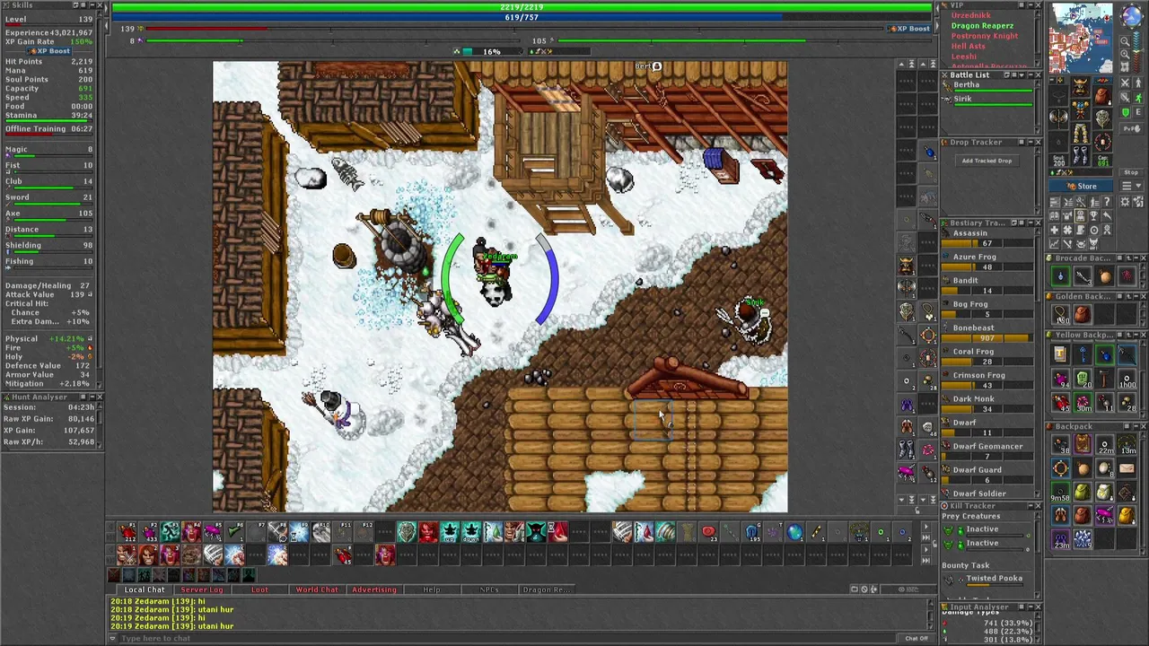Image resolution: width=1149 pixels, height=646 pixels.
Task: Click the Add Tracked Drop button
Action: (x=987, y=161)
